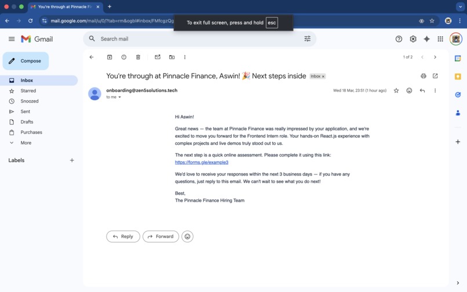Click the Chrome profile avatar in toolbar

[x=448, y=20]
